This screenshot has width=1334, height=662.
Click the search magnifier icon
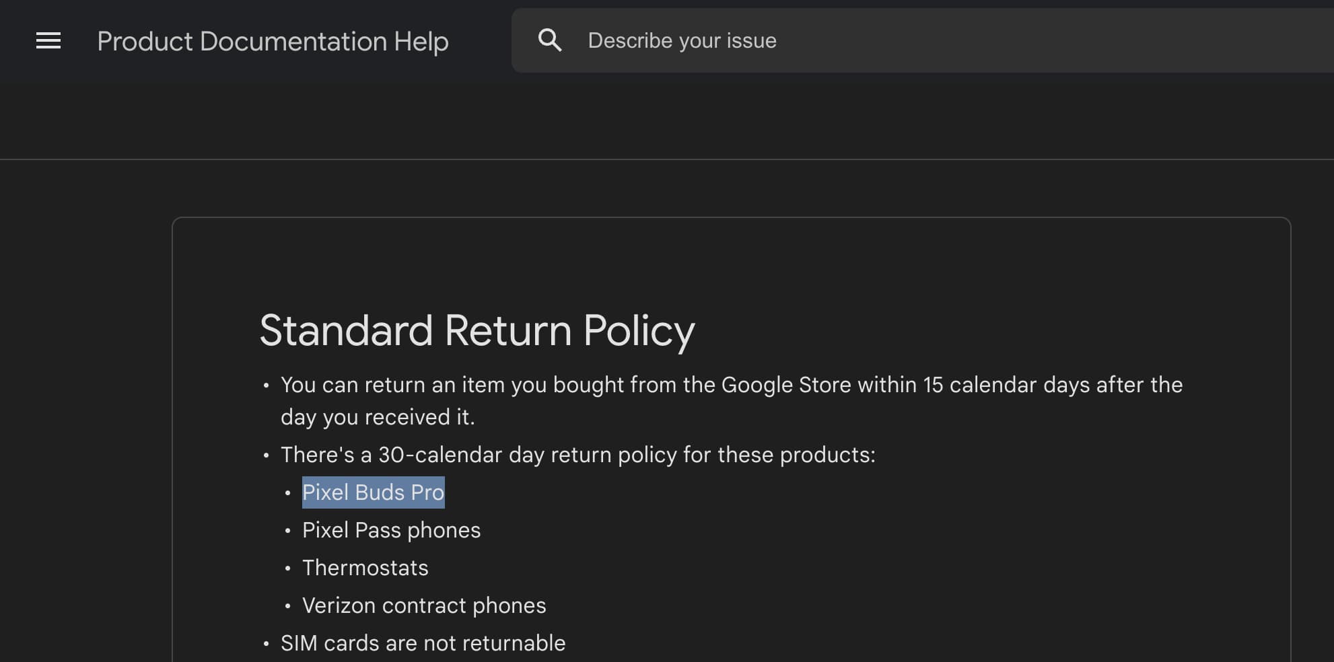pos(550,40)
